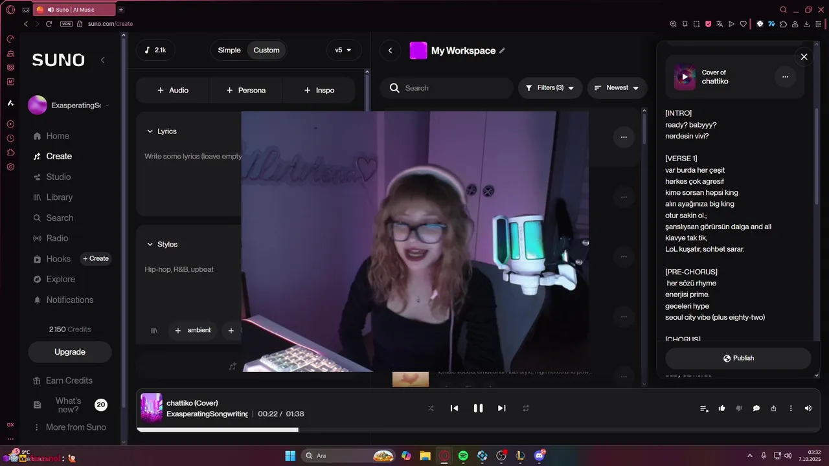Open browser downloads icon
Screen dimensions: 829x466
tap(806, 24)
